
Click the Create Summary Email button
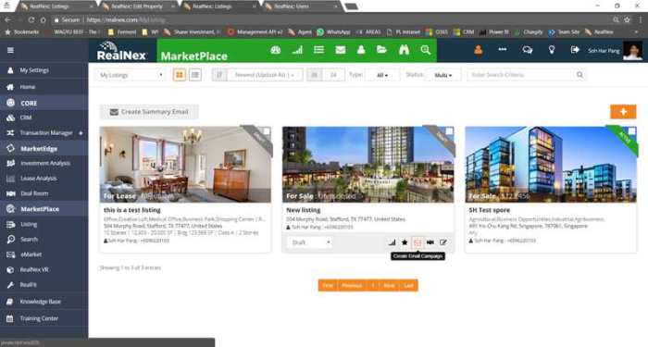(149, 112)
